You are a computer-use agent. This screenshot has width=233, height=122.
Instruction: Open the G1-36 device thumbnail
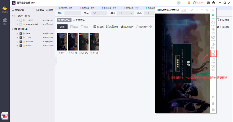coord(73,42)
